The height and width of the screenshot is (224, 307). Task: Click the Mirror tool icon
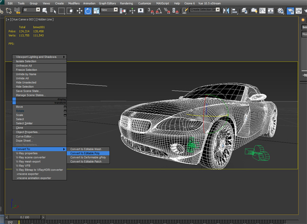click(227, 11)
